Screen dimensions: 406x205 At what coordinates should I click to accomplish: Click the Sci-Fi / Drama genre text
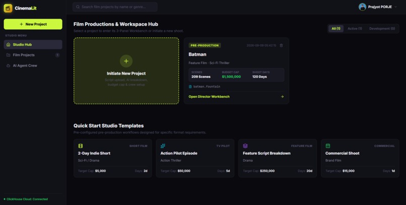(x=89, y=161)
